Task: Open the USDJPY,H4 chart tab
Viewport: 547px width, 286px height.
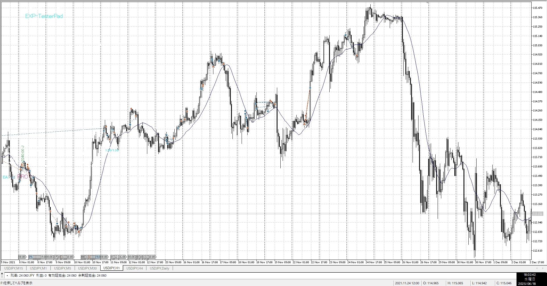Action: 134,268
